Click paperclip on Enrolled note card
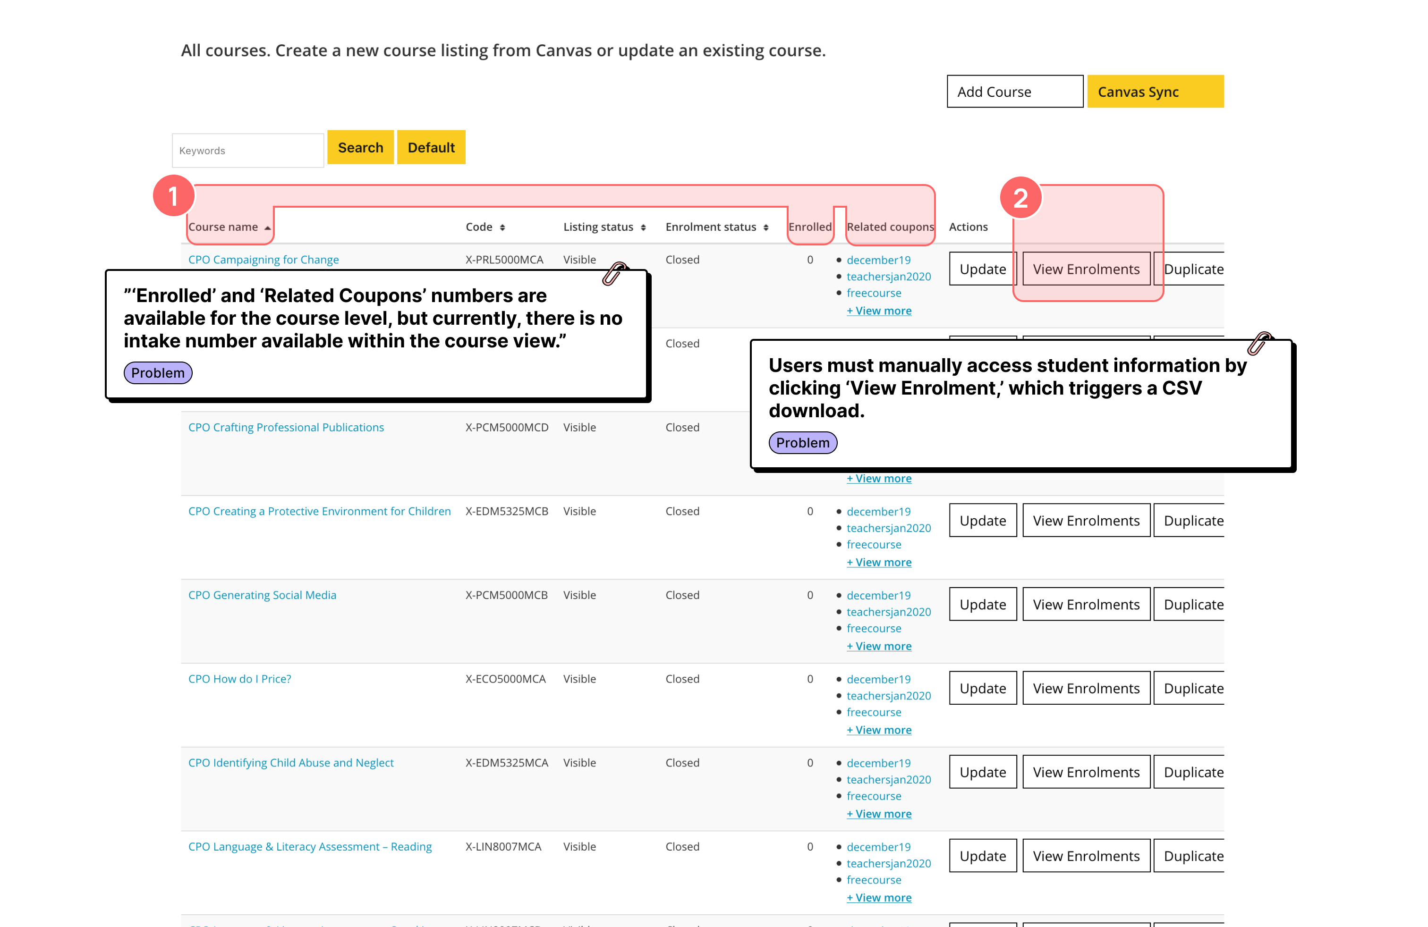1428x927 pixels. pos(614,273)
